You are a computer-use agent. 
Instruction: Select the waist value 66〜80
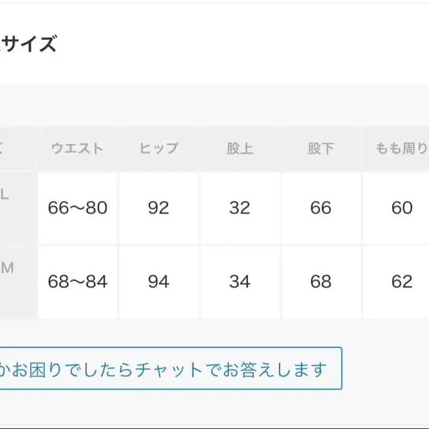[77, 208]
